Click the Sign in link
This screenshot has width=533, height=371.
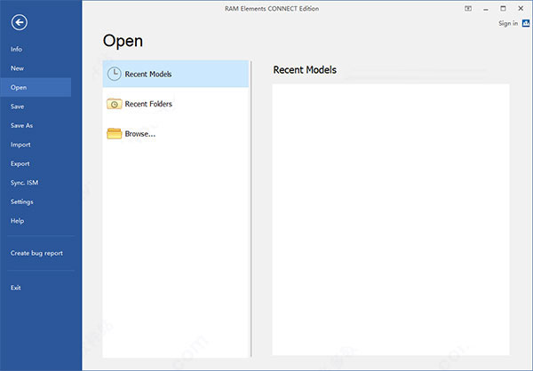(x=508, y=23)
